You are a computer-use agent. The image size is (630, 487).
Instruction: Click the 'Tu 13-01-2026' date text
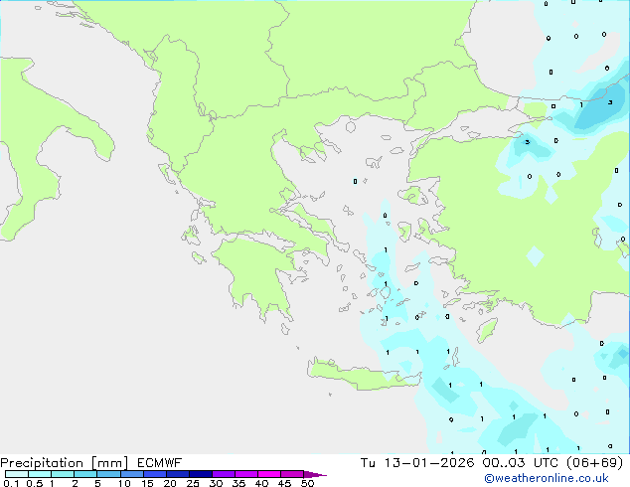click(417, 463)
